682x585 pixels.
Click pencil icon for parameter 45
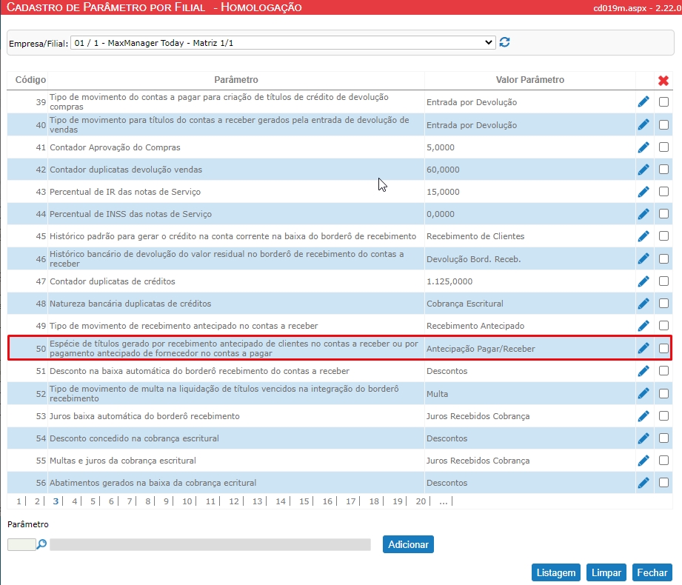(643, 236)
